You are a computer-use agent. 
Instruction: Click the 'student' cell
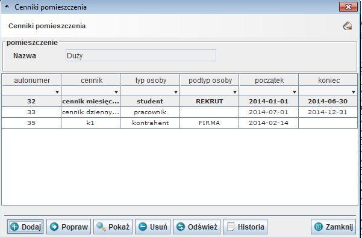(x=151, y=101)
